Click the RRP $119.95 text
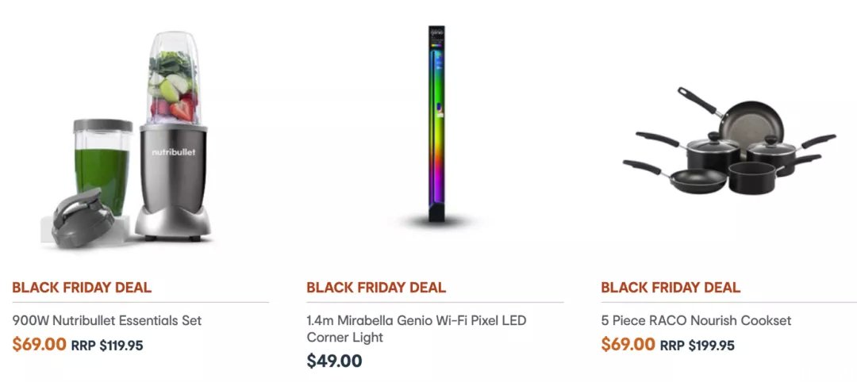 [x=107, y=346]
